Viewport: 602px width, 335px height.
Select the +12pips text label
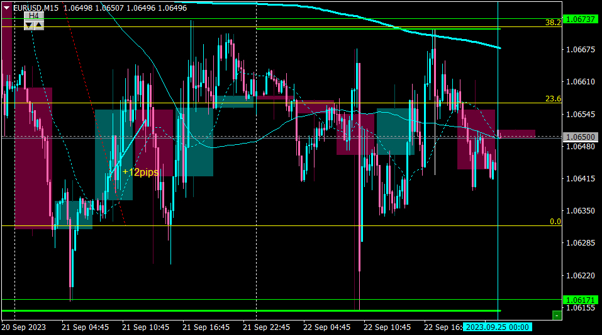(x=140, y=172)
